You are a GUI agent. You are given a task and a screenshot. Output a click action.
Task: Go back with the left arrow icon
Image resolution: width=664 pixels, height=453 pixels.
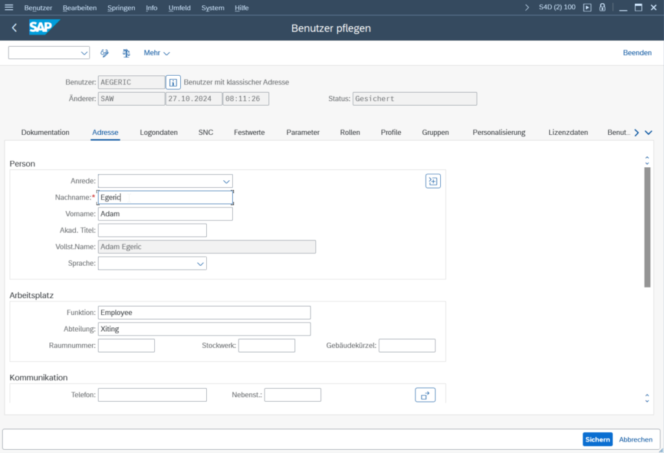14,28
